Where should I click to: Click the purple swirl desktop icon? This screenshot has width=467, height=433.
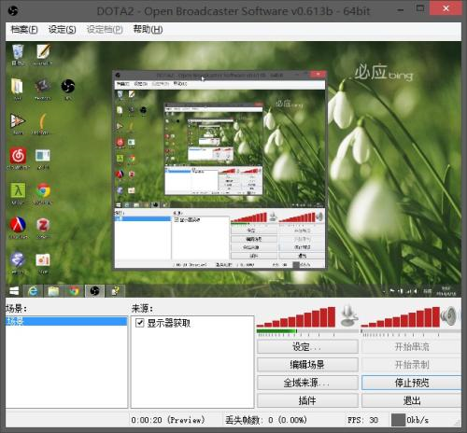tap(18, 259)
